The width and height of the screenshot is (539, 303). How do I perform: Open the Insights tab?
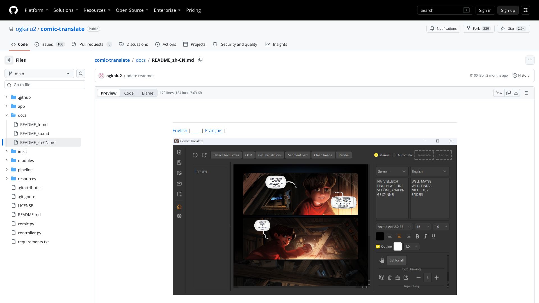[276, 44]
